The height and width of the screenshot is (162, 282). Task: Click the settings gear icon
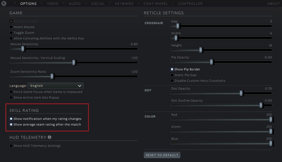[x=4, y=4]
